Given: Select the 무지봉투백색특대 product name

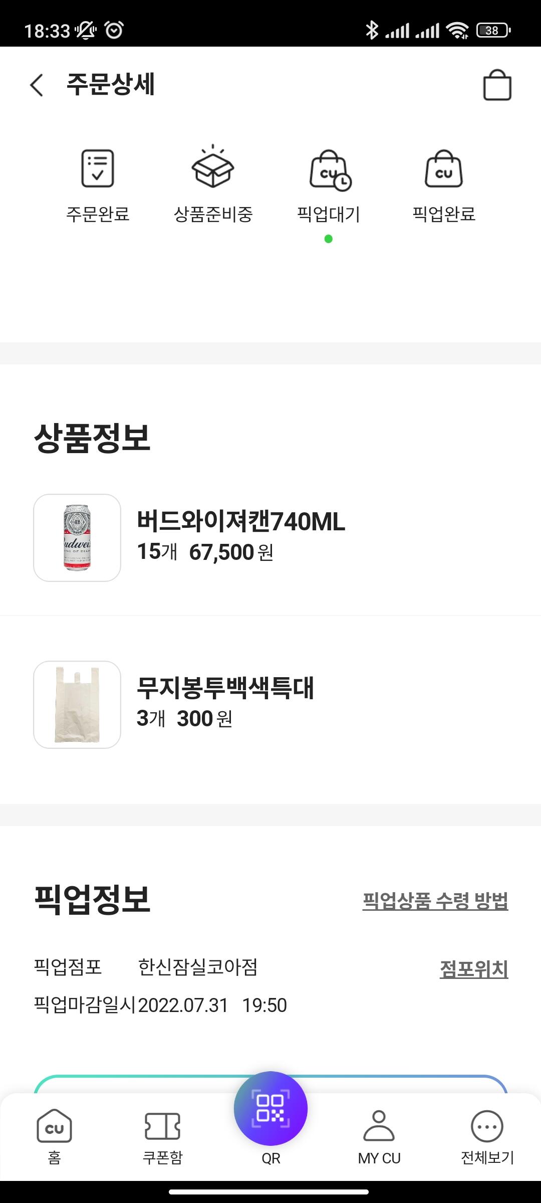Looking at the screenshot, I should click(x=225, y=688).
